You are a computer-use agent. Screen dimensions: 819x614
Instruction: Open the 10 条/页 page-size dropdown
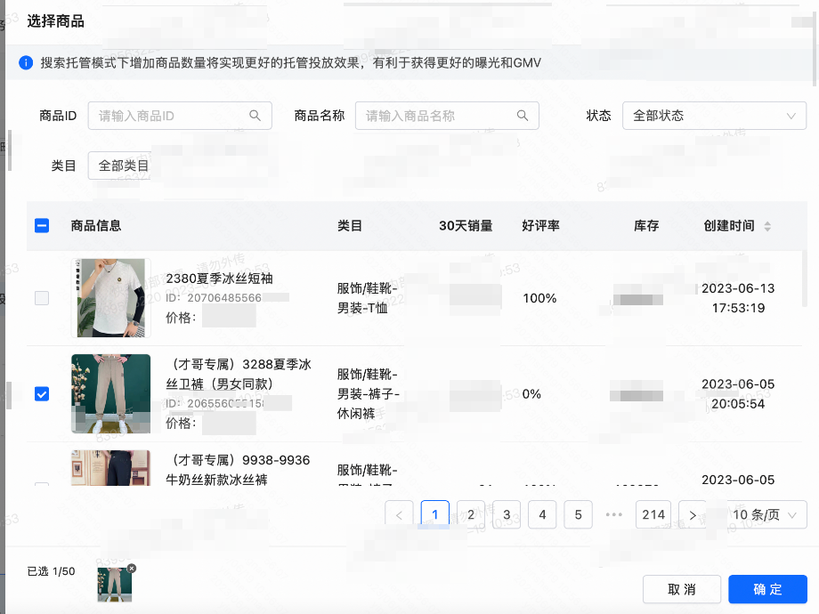(x=765, y=515)
